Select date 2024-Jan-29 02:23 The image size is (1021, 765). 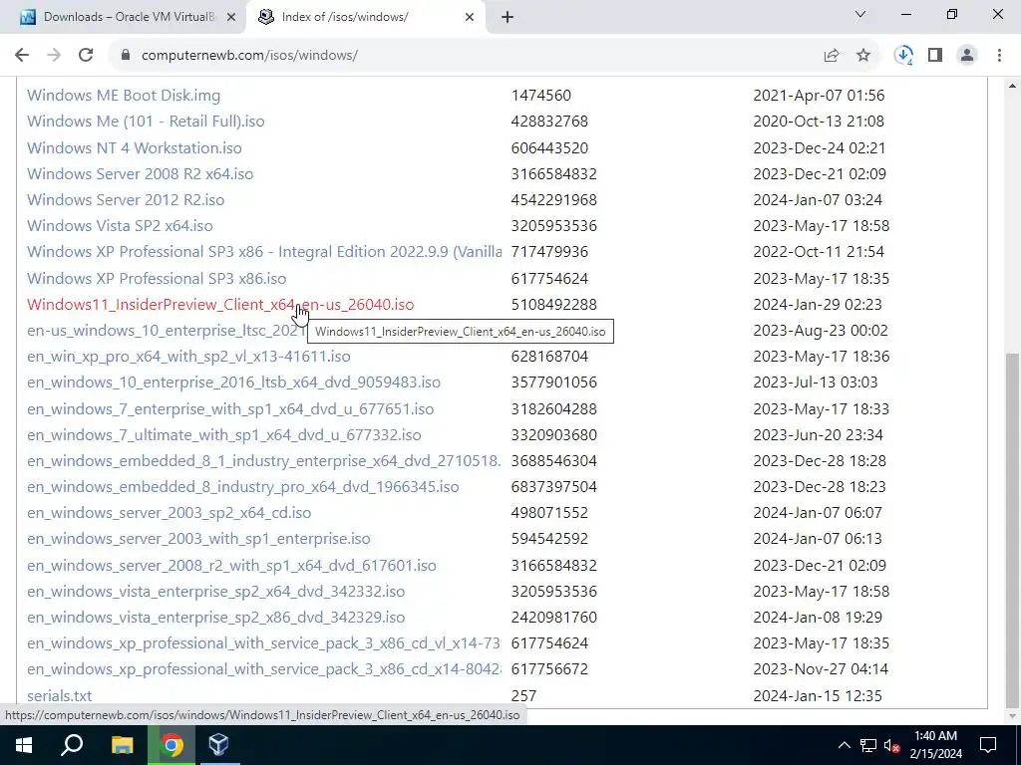[818, 305]
